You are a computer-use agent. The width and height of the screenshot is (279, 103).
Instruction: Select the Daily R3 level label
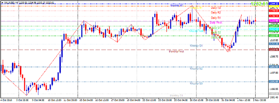(x=216, y=8)
